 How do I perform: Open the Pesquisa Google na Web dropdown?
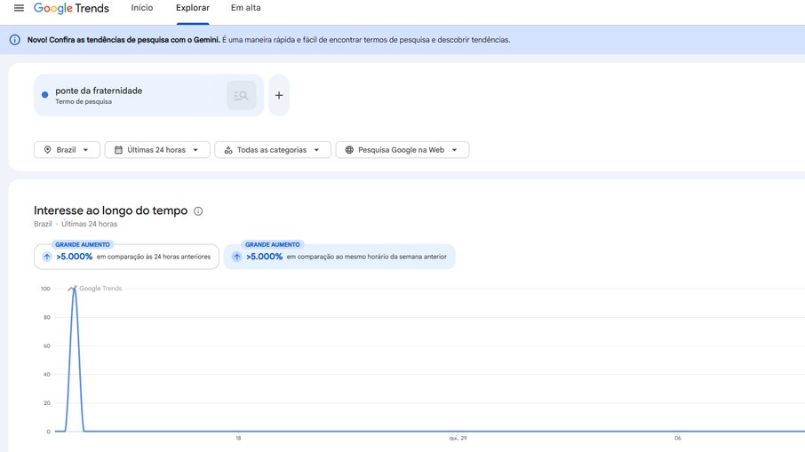[402, 150]
